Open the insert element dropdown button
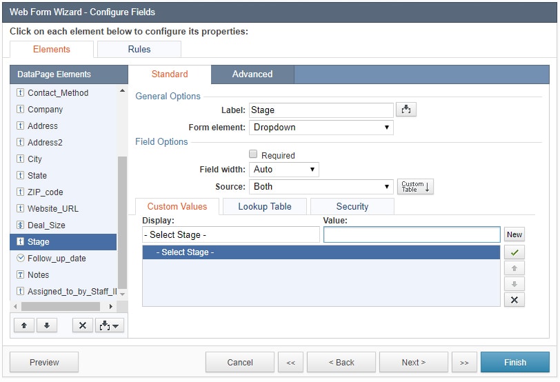The height and width of the screenshot is (382, 560). pyautogui.click(x=109, y=325)
